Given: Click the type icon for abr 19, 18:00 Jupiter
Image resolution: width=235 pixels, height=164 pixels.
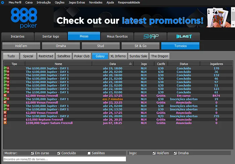Looking at the screenshot, I should point(6,68).
